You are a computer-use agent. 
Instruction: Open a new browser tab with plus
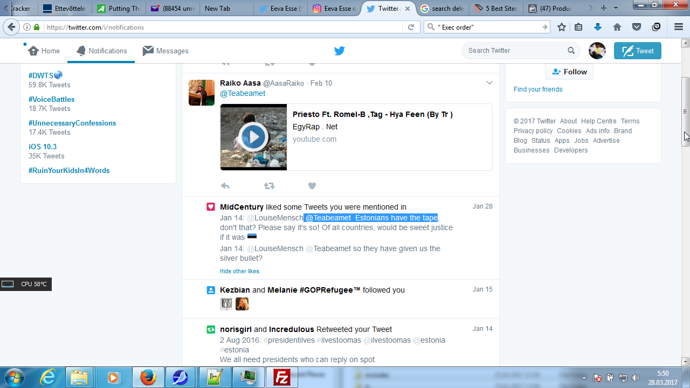click(604, 8)
